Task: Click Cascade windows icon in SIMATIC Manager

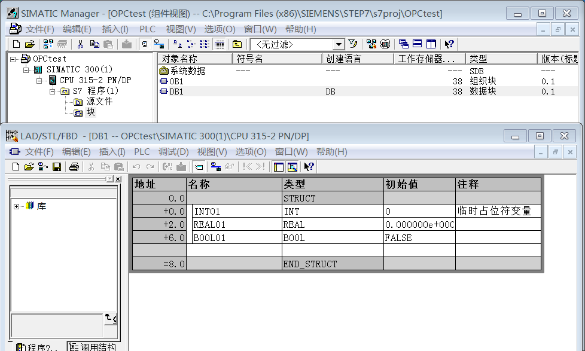Action: pyautogui.click(x=403, y=44)
